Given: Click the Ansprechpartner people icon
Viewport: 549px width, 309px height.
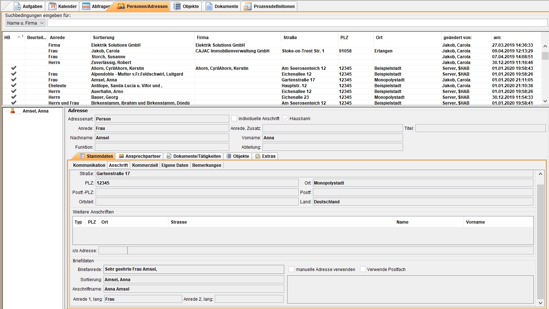Looking at the screenshot, I should coord(121,156).
